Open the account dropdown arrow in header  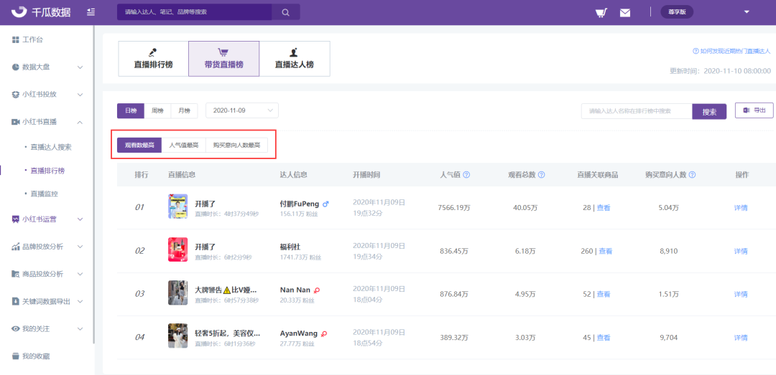(x=747, y=12)
